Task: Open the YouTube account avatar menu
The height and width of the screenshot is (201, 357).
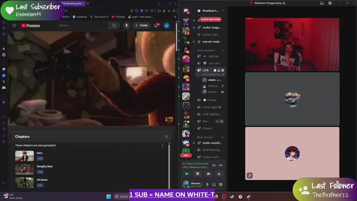Action: pos(167,25)
